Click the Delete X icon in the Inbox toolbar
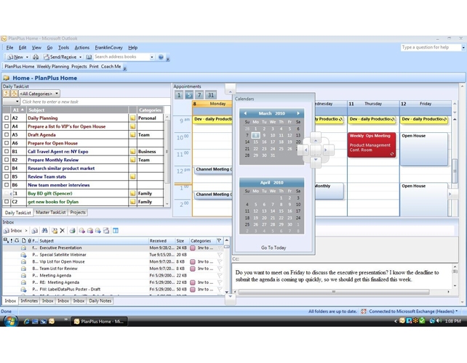 (x=63, y=230)
